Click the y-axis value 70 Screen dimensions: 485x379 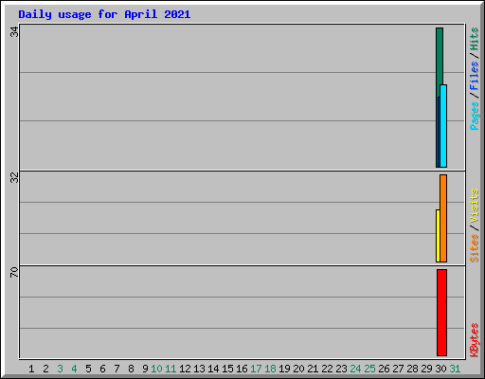pyautogui.click(x=14, y=272)
